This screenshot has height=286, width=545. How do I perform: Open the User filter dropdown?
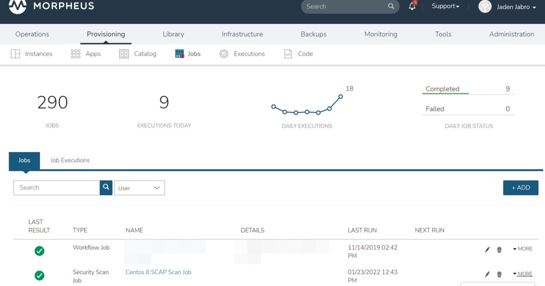click(139, 187)
